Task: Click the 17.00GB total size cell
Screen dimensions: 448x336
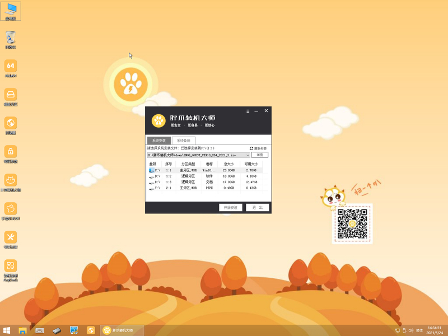Action: (x=229, y=182)
